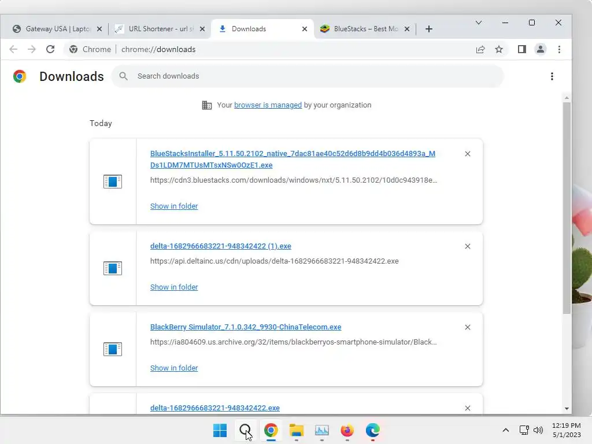Click BlueStacksInstaller file icon
Viewport: 592px width, 444px height.
click(x=113, y=182)
